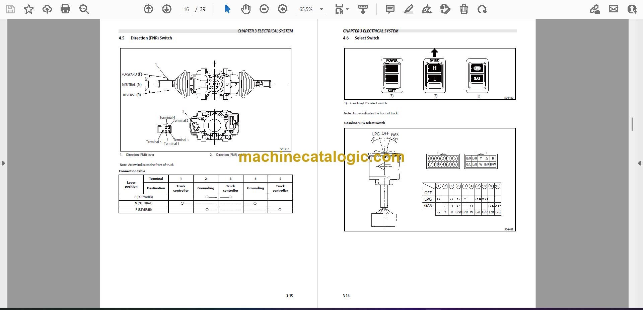The image size is (643, 310).
Task: Add a sticky note comment
Action: [x=390, y=9]
